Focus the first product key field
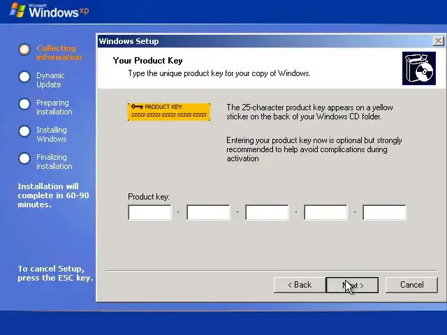 (150, 212)
